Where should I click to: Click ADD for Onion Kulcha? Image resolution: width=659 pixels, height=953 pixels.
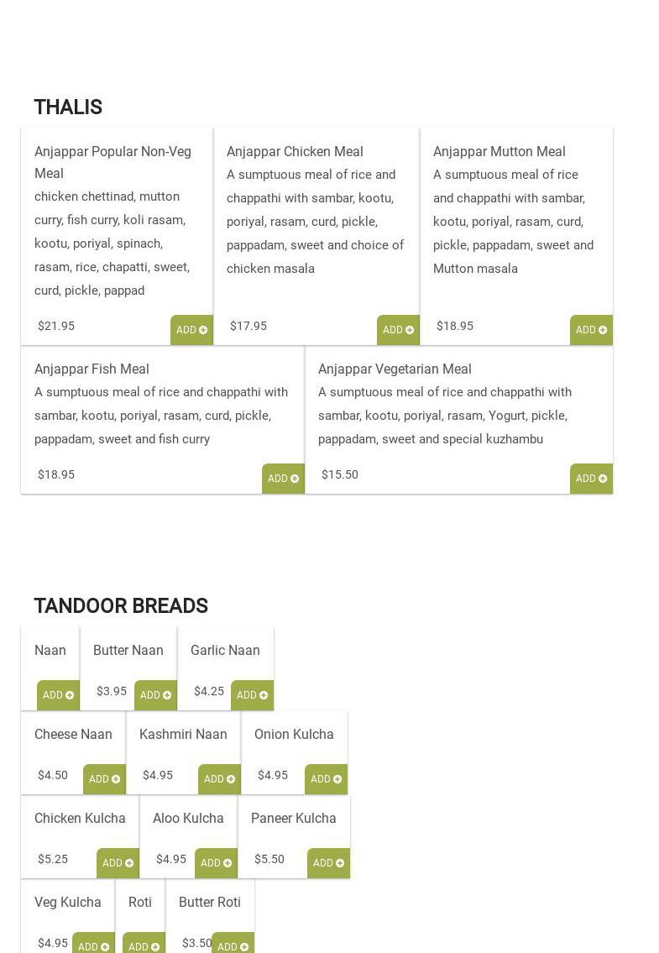click(326, 779)
